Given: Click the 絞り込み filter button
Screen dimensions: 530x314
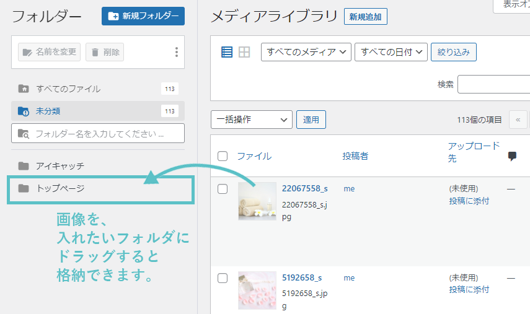Looking at the screenshot, I should tap(453, 52).
